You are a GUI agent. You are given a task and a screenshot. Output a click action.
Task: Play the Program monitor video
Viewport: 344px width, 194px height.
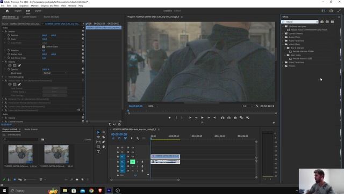coord(202,117)
